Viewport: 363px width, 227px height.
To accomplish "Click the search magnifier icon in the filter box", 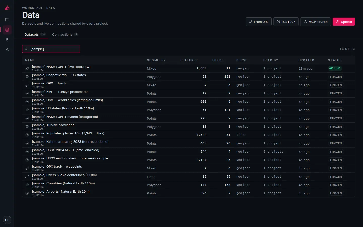I will (26, 49).
